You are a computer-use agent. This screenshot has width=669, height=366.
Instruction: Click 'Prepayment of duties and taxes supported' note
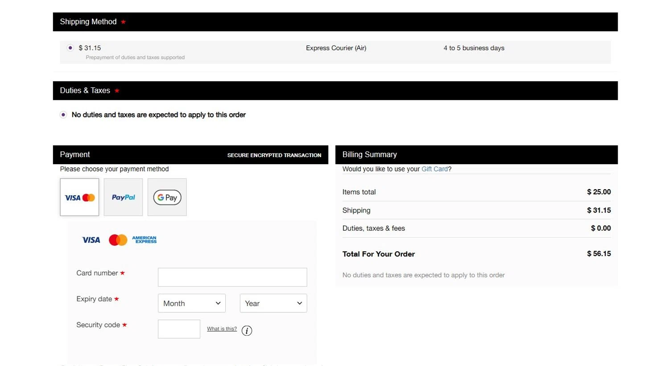click(135, 58)
